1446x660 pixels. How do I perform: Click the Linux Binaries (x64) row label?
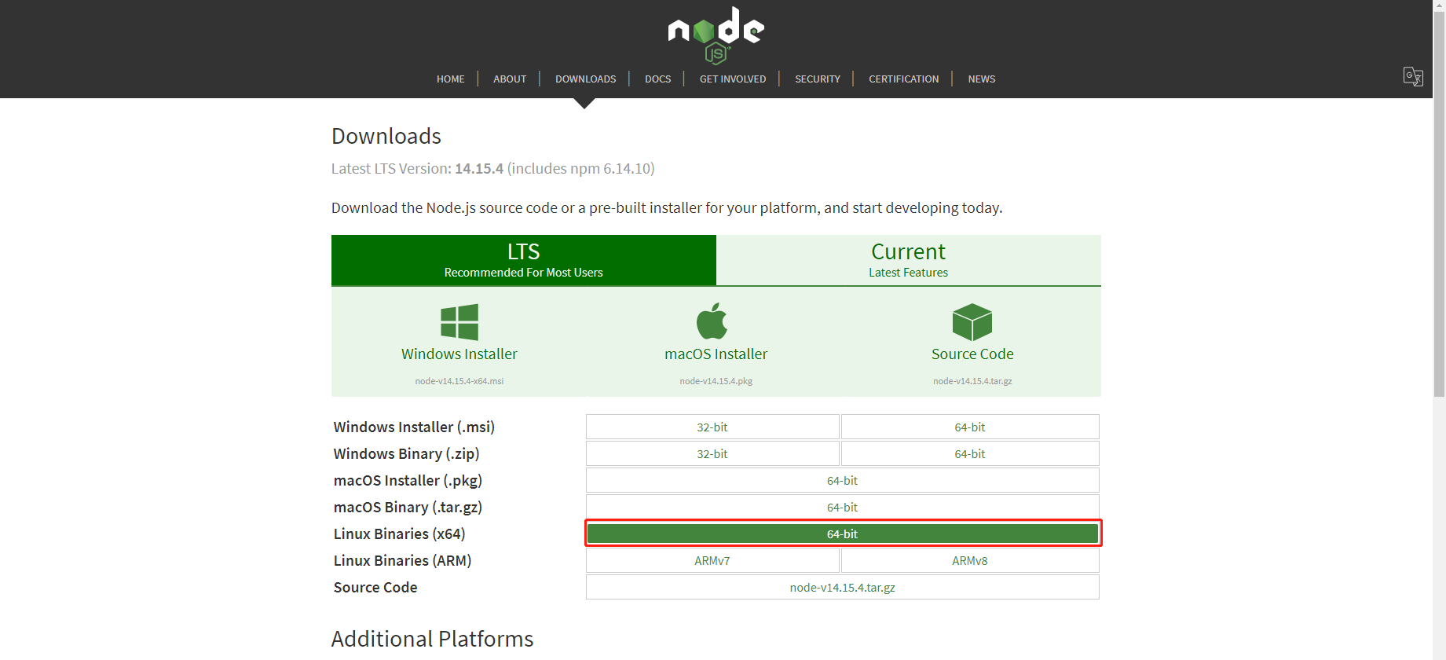pyautogui.click(x=399, y=533)
